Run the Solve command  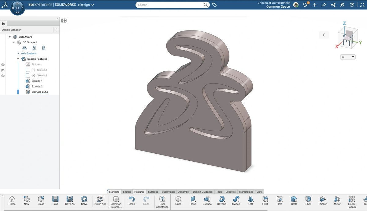click(x=84, y=201)
